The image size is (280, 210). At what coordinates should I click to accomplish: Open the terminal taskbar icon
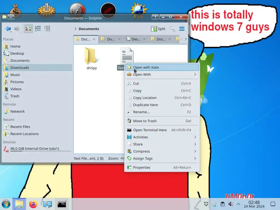(x=62, y=204)
